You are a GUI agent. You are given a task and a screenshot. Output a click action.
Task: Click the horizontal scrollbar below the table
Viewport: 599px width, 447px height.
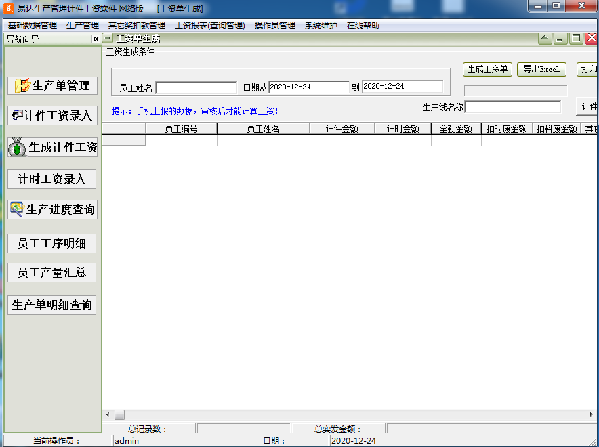coord(119,414)
